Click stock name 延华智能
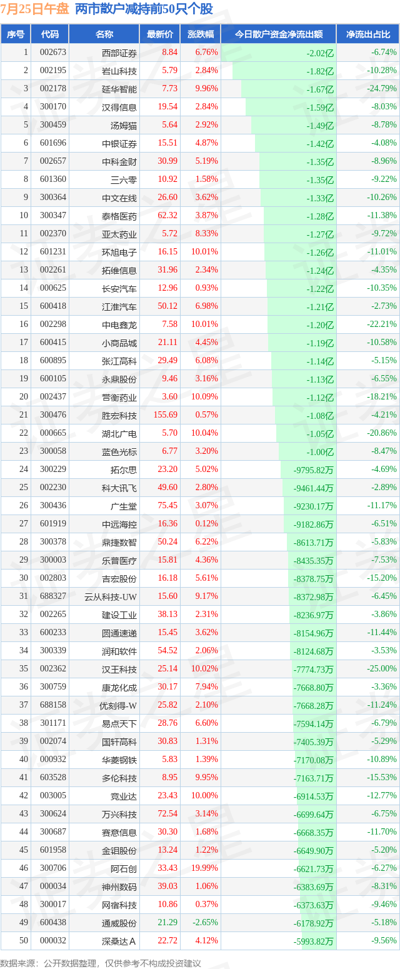This screenshot has height=969, width=400. (x=119, y=89)
